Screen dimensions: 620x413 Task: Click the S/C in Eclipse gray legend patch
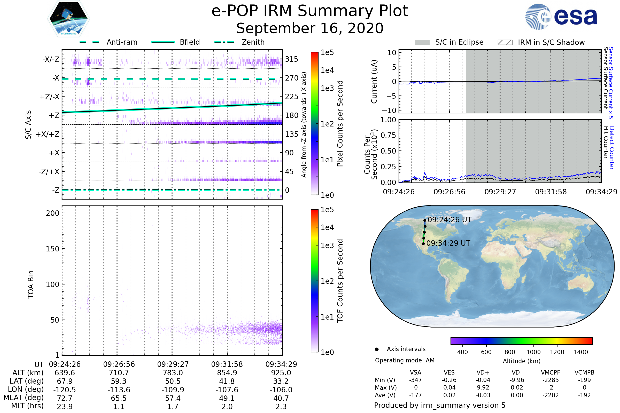422,42
